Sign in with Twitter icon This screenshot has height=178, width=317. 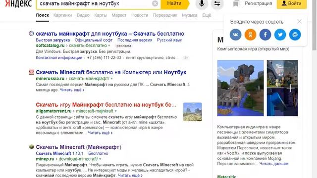coord(280,35)
